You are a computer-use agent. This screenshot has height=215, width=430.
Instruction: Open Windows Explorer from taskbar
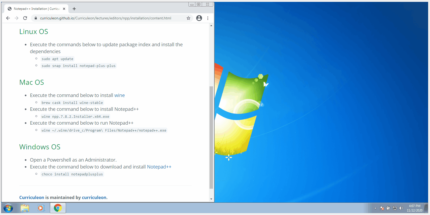[25, 208]
